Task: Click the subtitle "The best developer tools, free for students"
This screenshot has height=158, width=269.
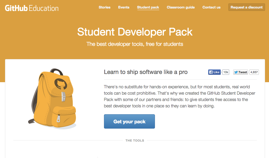Action: coord(135,44)
